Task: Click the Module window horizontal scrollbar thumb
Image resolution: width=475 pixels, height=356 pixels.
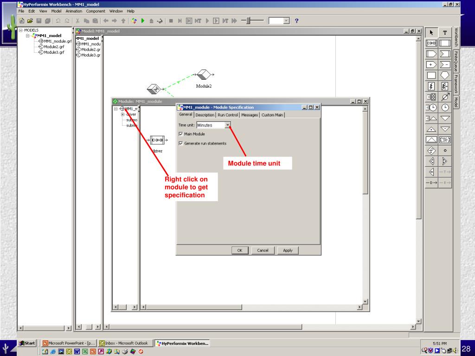Action: coord(194,307)
